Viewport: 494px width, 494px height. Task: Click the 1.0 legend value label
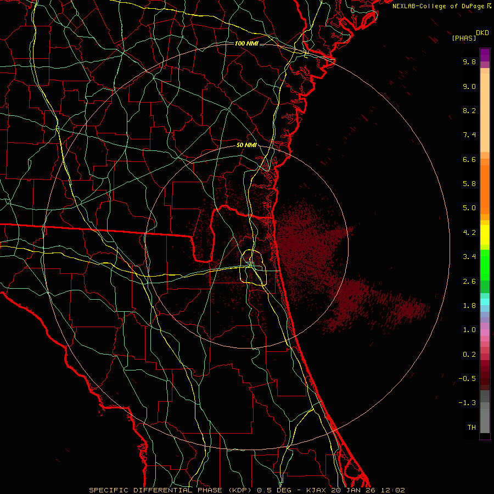[469, 330]
